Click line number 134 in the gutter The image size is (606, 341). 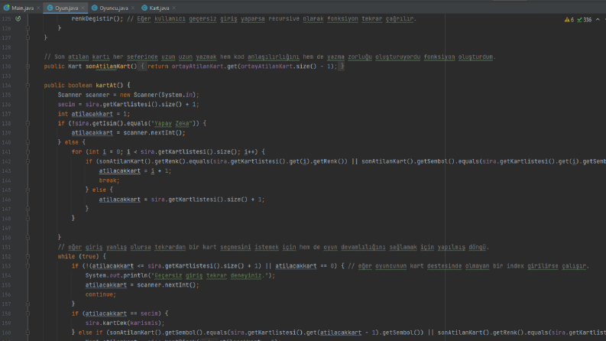(x=6, y=86)
